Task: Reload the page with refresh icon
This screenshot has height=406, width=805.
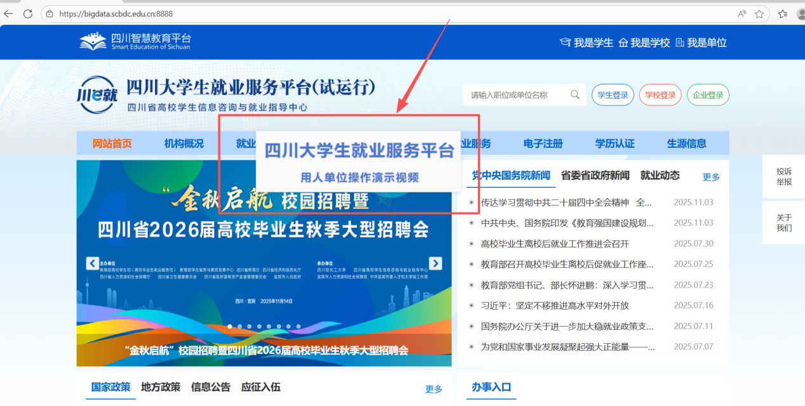Action: [x=28, y=13]
